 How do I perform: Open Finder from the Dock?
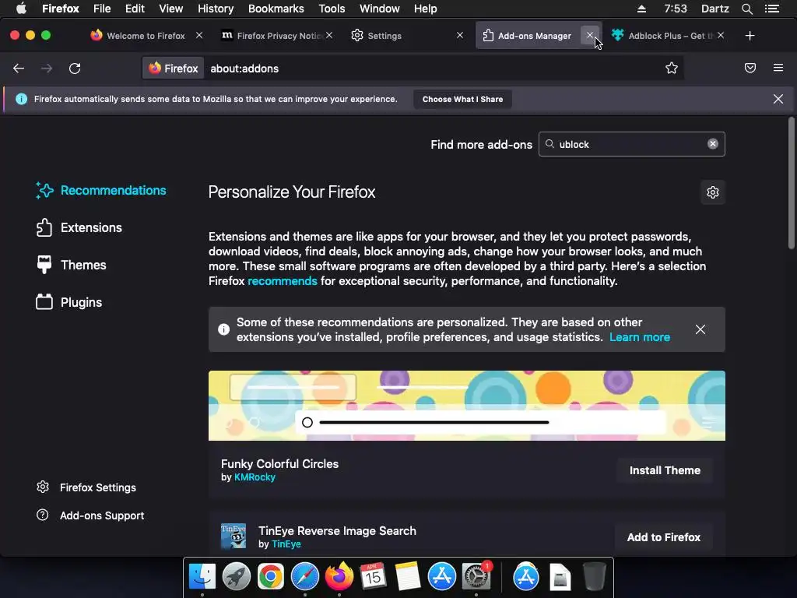coord(202,576)
